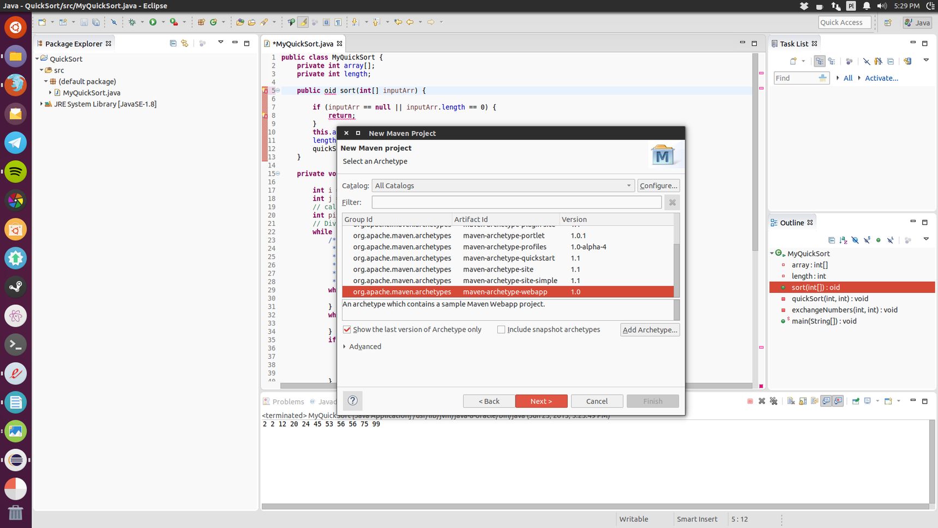The height and width of the screenshot is (528, 938).
Task: Collapse All in Package Explorer
Action: click(x=173, y=43)
